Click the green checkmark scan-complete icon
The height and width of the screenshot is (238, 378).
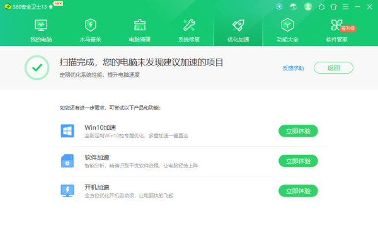tap(37, 68)
